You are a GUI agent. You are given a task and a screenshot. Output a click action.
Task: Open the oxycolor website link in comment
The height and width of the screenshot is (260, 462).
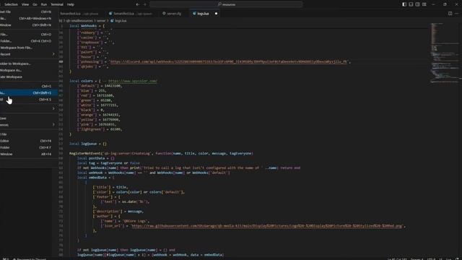coord(133,81)
